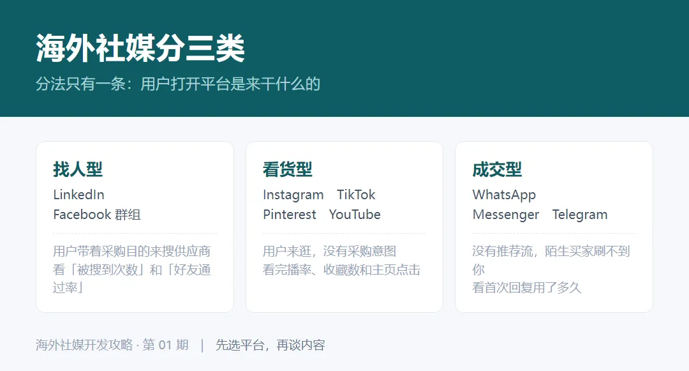Click line 看完播率、收藏数和主页点击

click(341, 269)
